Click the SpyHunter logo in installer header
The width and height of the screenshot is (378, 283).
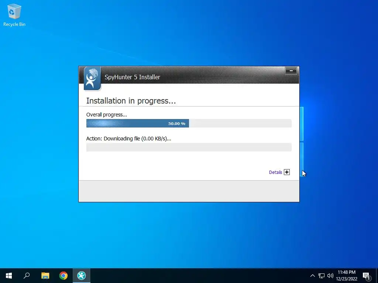(92, 78)
